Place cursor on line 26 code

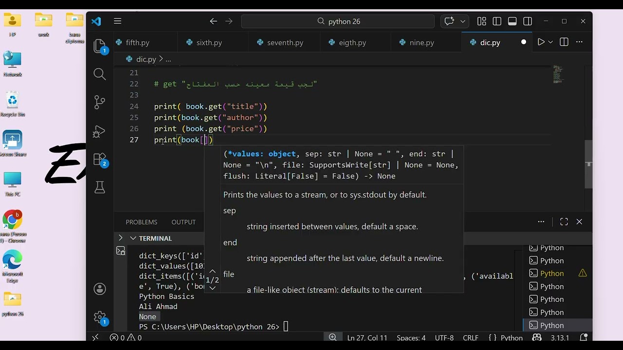pyautogui.click(x=211, y=129)
